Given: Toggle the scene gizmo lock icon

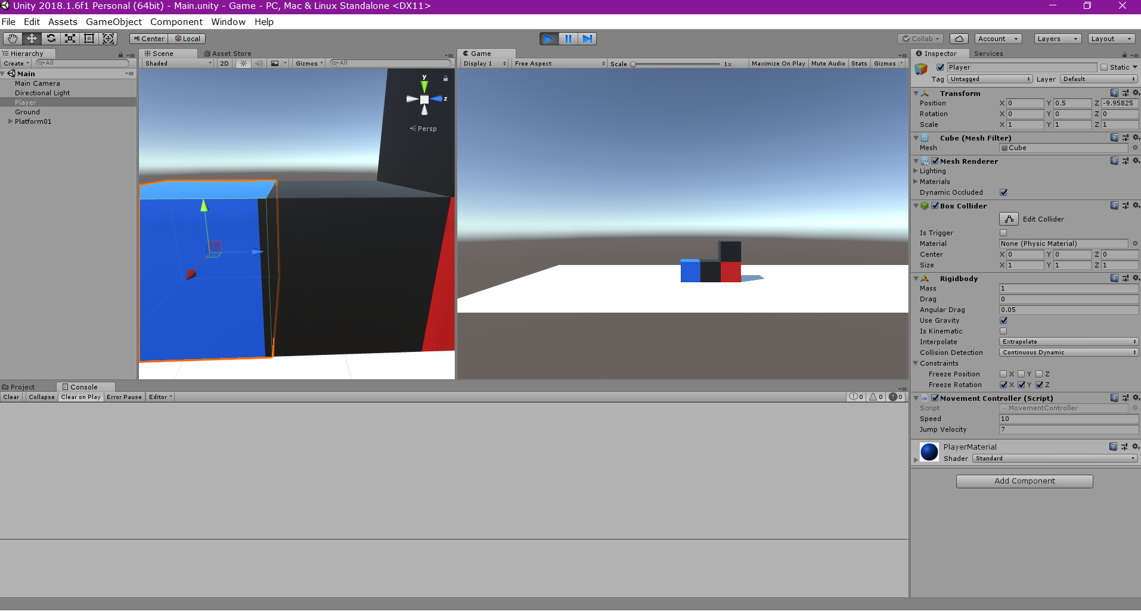Looking at the screenshot, I should pos(445,79).
